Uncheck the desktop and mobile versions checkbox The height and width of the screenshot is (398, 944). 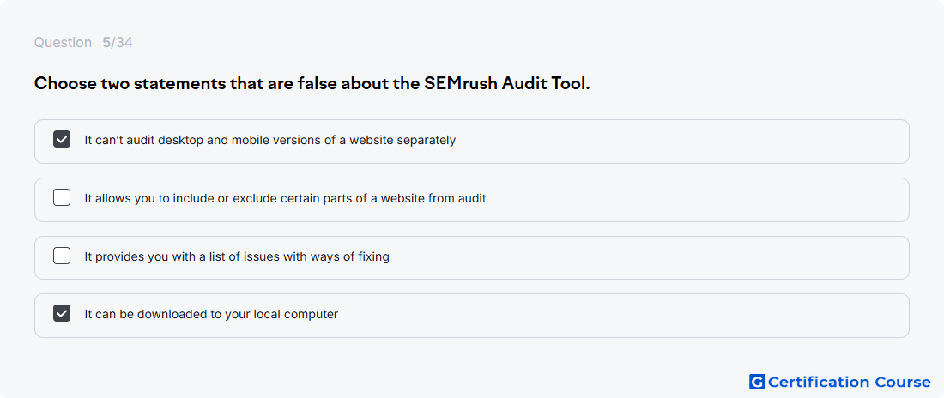click(x=62, y=140)
